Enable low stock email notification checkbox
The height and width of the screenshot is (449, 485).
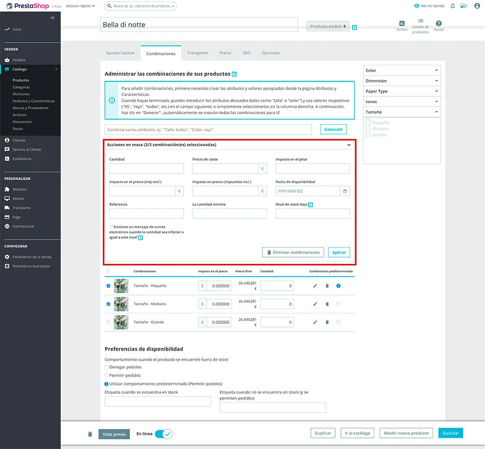[111, 227]
